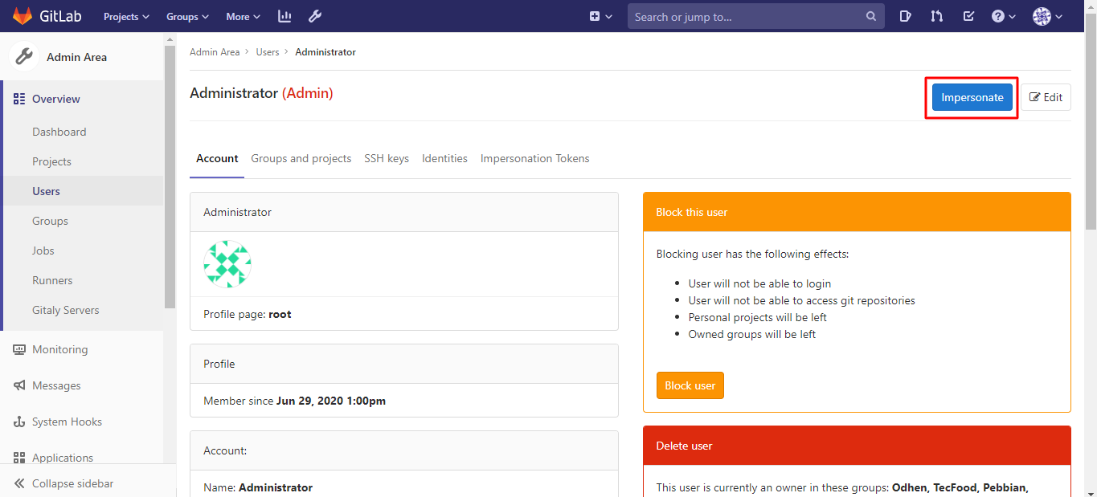The image size is (1097, 497).
Task: Switch to the Account tab
Action: (217, 159)
